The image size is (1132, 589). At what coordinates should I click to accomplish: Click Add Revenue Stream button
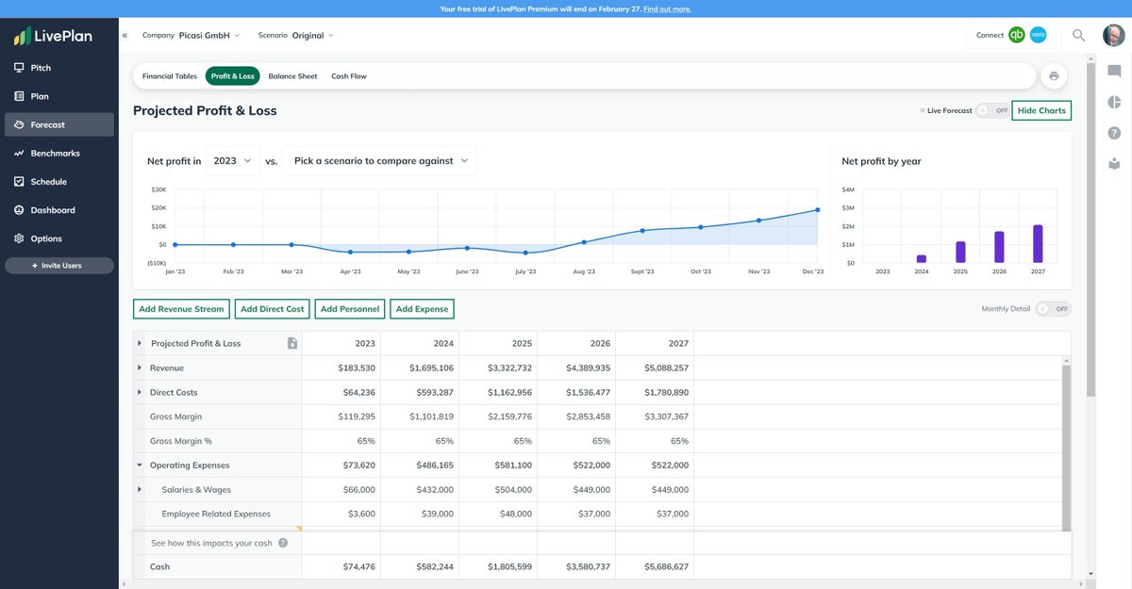coord(181,309)
